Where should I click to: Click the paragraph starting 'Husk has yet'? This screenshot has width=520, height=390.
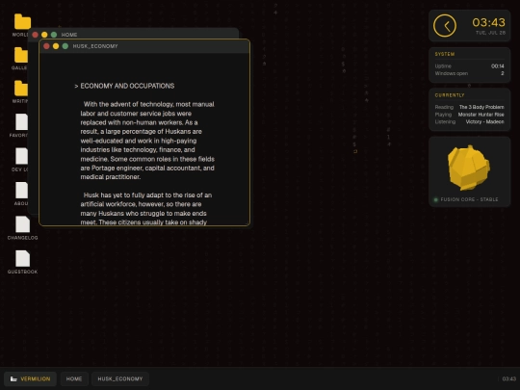tap(146, 209)
